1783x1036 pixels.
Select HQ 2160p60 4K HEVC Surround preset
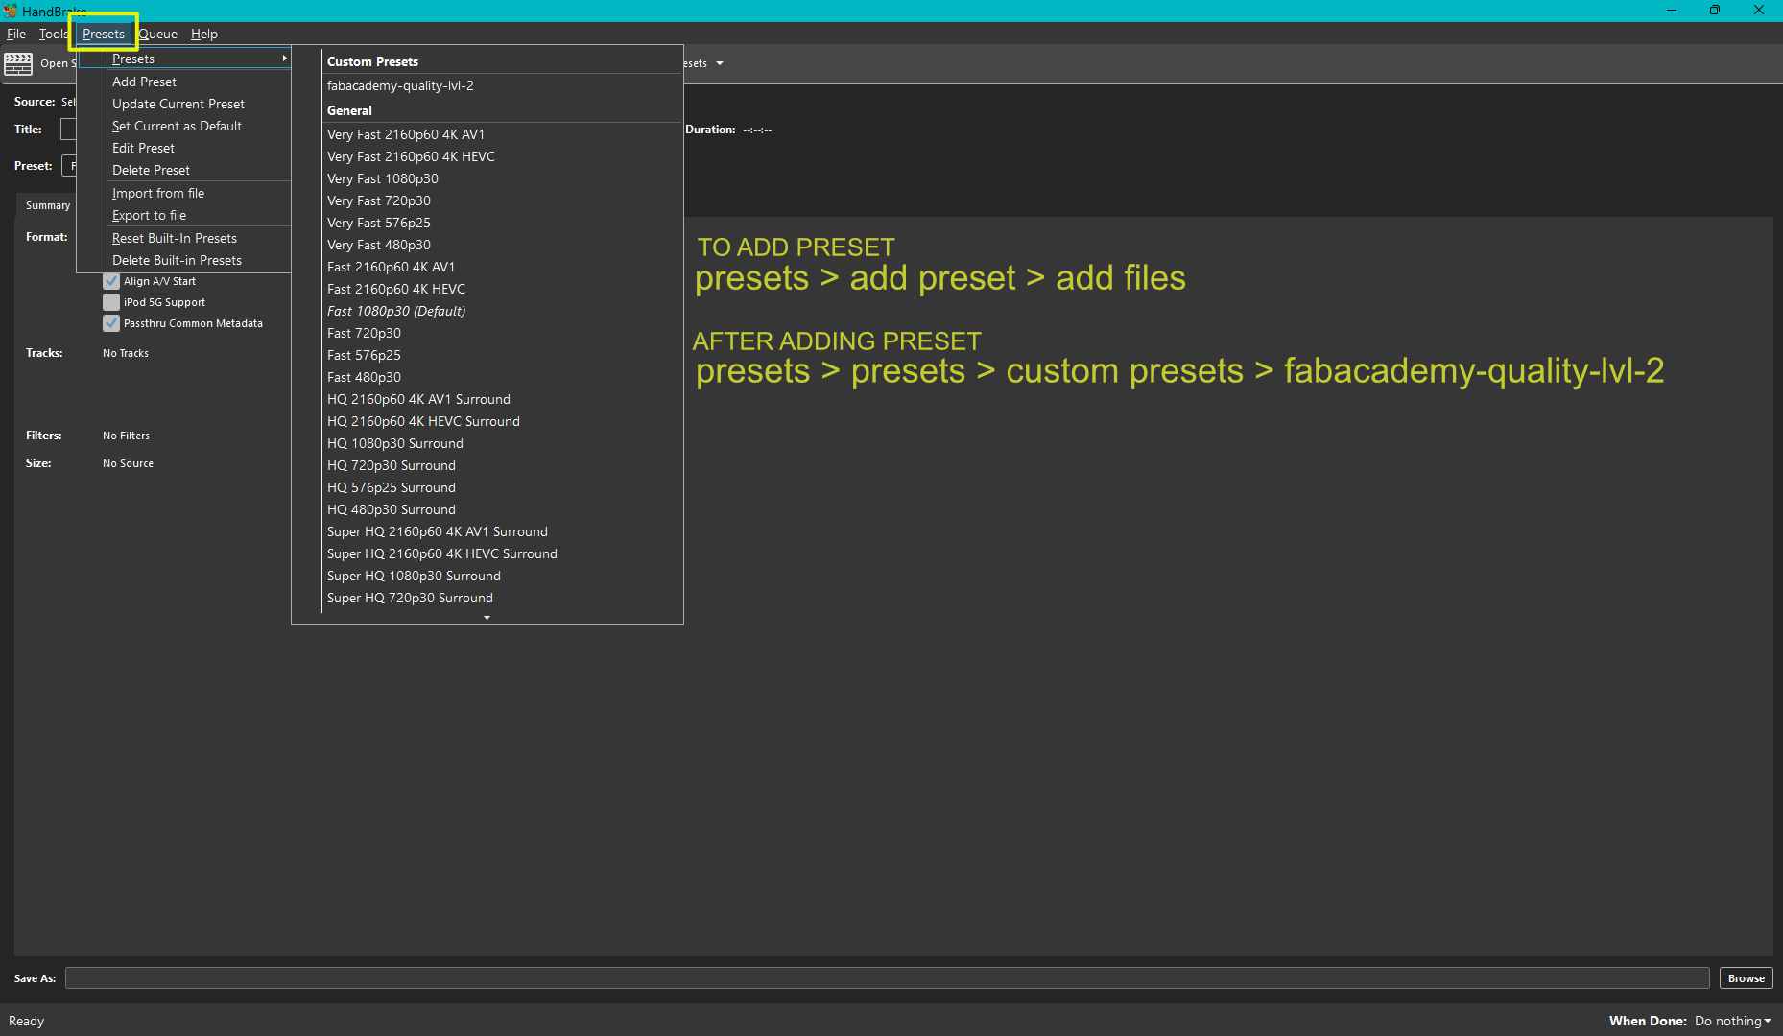[x=501, y=421]
